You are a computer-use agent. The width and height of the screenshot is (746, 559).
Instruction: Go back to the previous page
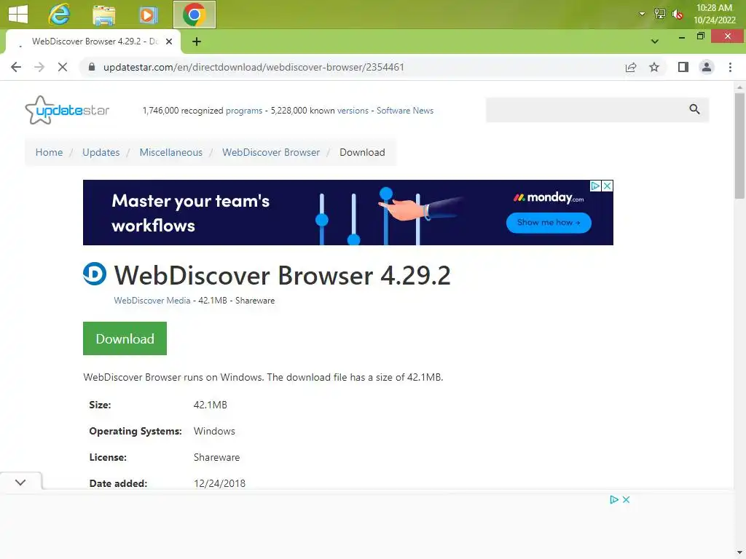tap(16, 67)
